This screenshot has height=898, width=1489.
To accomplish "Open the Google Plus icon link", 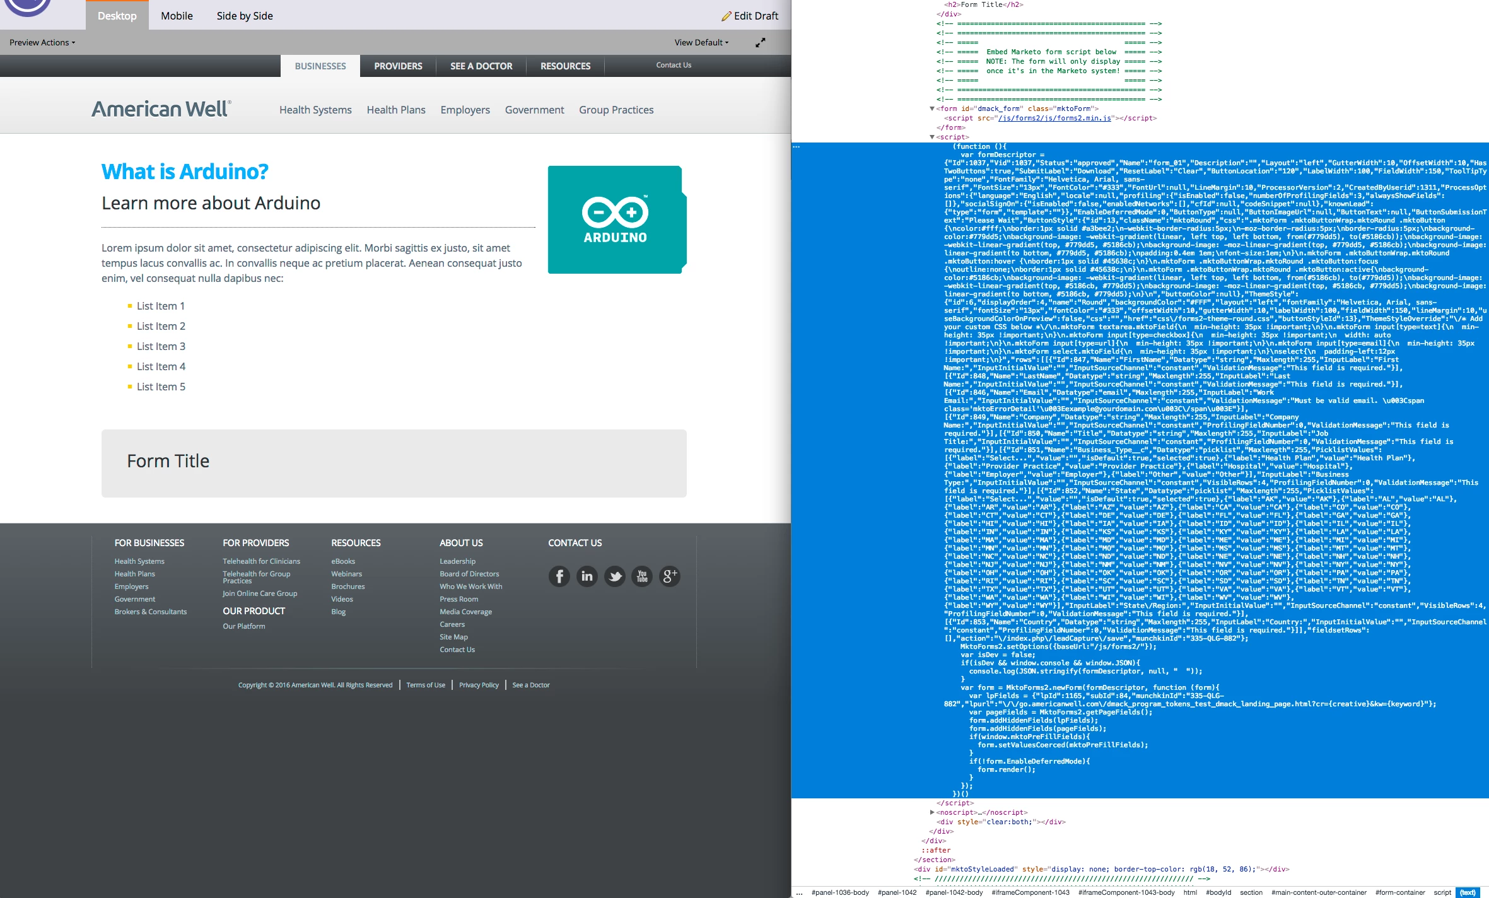I will coord(669,576).
